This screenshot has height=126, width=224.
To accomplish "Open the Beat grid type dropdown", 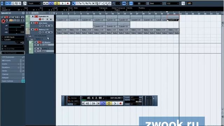I will pos(155,3).
